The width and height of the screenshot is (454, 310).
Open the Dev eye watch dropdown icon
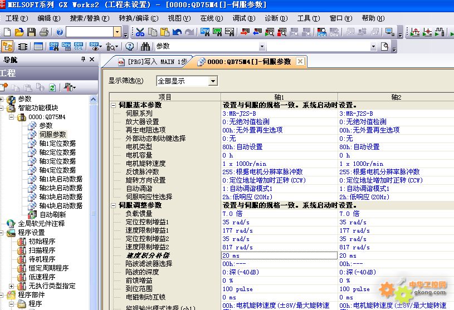click(95, 46)
